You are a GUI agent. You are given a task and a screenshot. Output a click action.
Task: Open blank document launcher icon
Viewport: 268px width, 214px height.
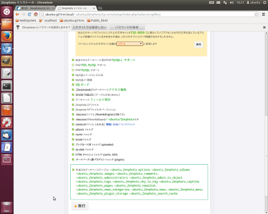7,98
